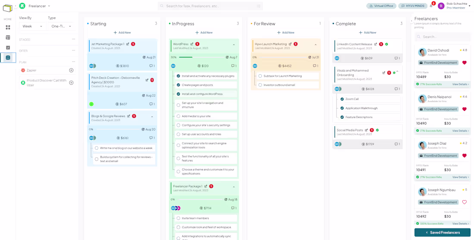Add New task in Starting column

[122, 32]
